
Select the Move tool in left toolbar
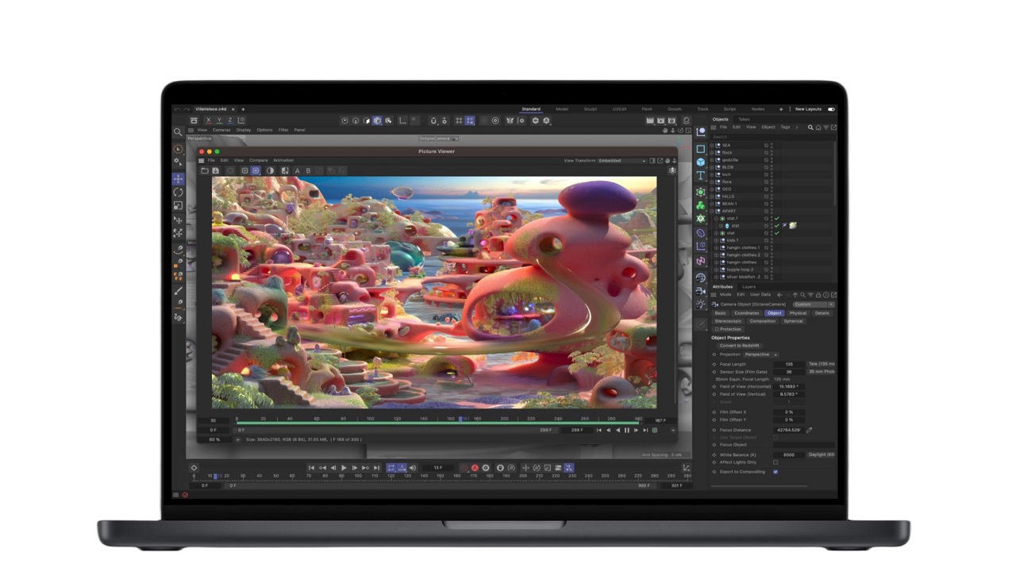pos(178,179)
